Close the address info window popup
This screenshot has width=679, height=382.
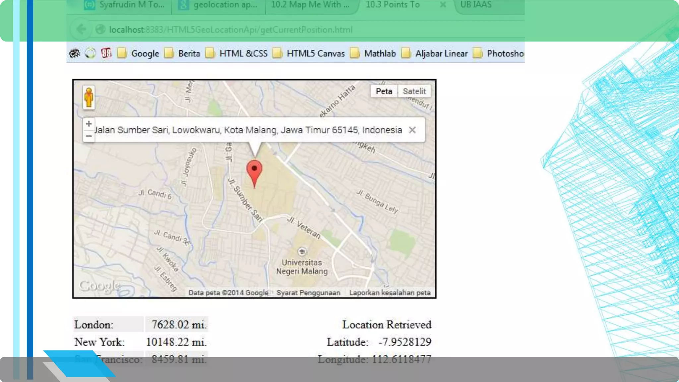pos(412,130)
